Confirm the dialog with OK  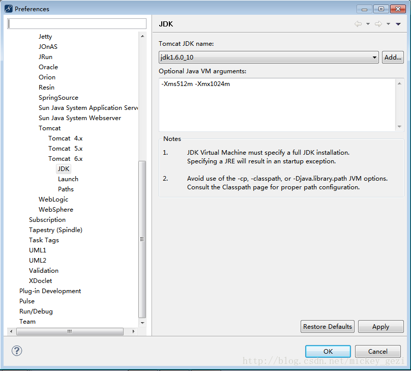click(x=328, y=351)
